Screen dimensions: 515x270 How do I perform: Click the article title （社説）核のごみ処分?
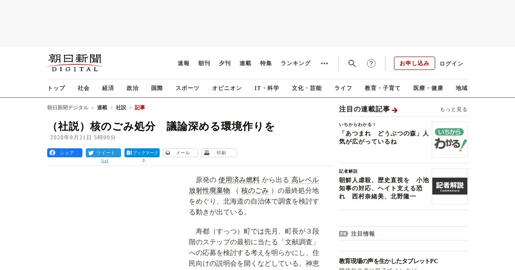coord(161,126)
